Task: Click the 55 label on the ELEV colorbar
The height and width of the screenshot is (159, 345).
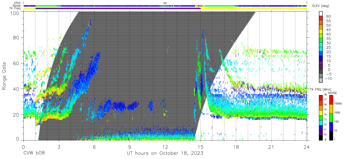Action: [x=328, y=21]
